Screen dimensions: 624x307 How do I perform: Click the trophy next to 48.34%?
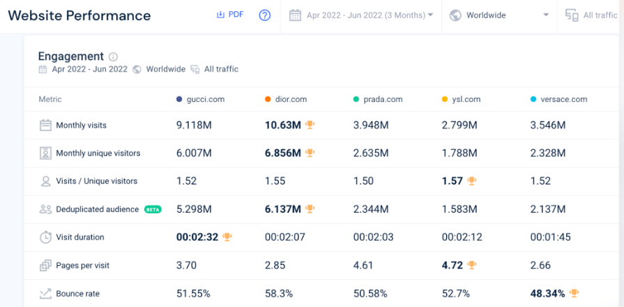point(574,294)
